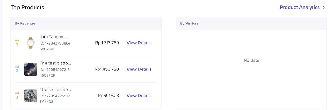Screen dimensions: 333x110
Task: Open the Product Analytics link
Action: pyautogui.click(x=300, y=8)
